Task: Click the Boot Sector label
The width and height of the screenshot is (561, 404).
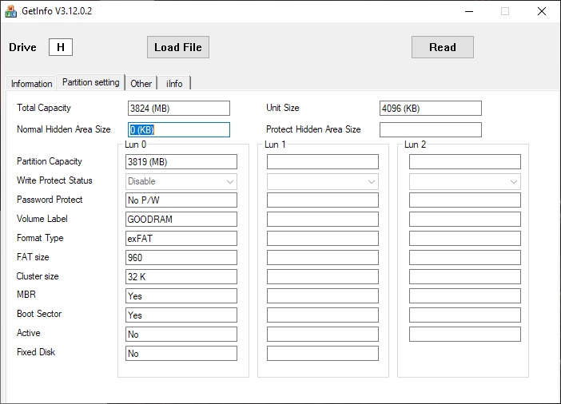Action: pyautogui.click(x=39, y=314)
